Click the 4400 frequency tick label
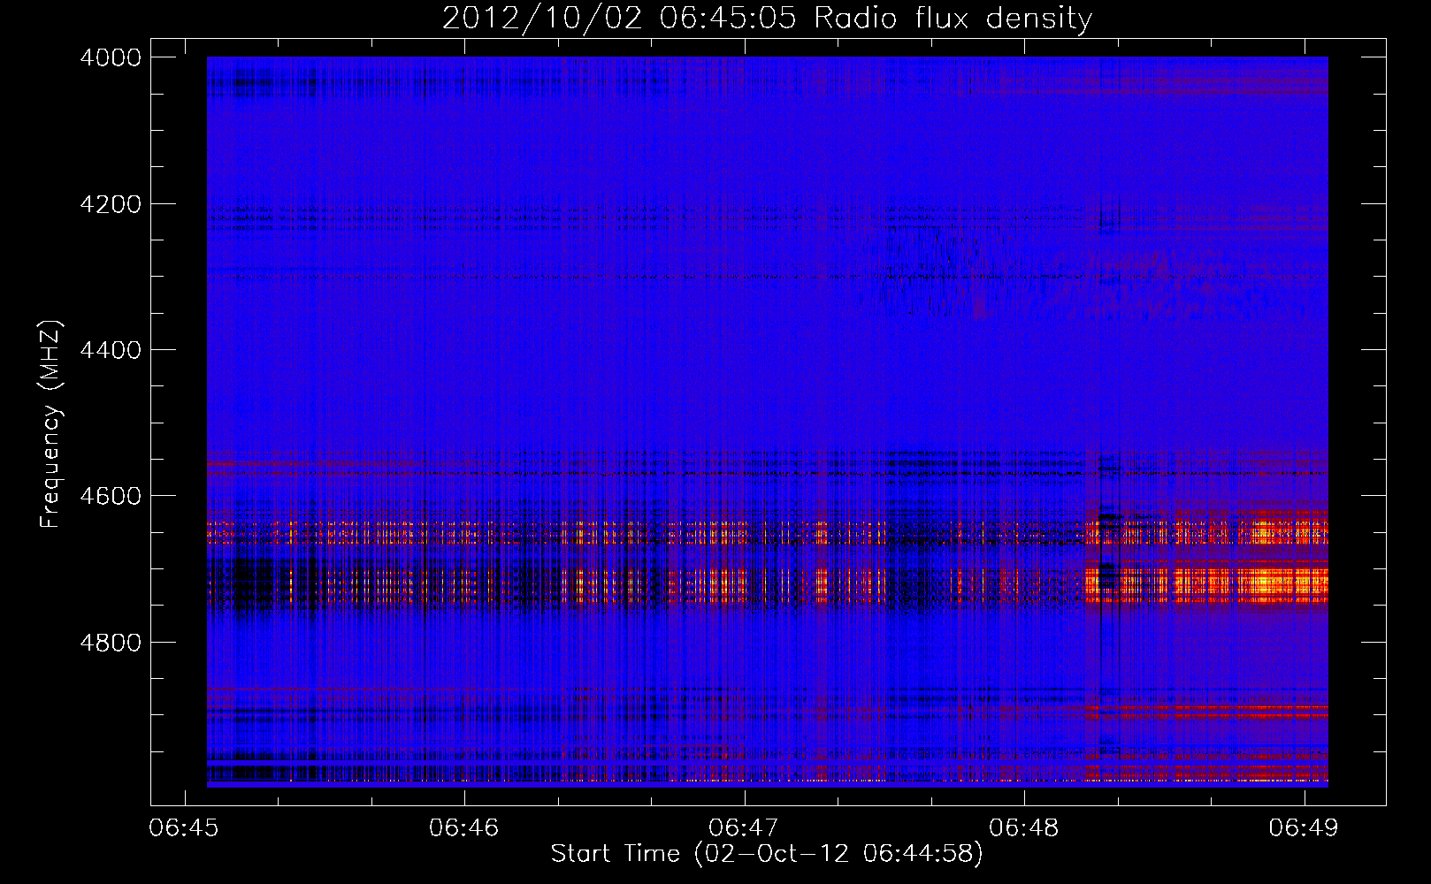This screenshot has height=884, width=1431. pos(111,350)
